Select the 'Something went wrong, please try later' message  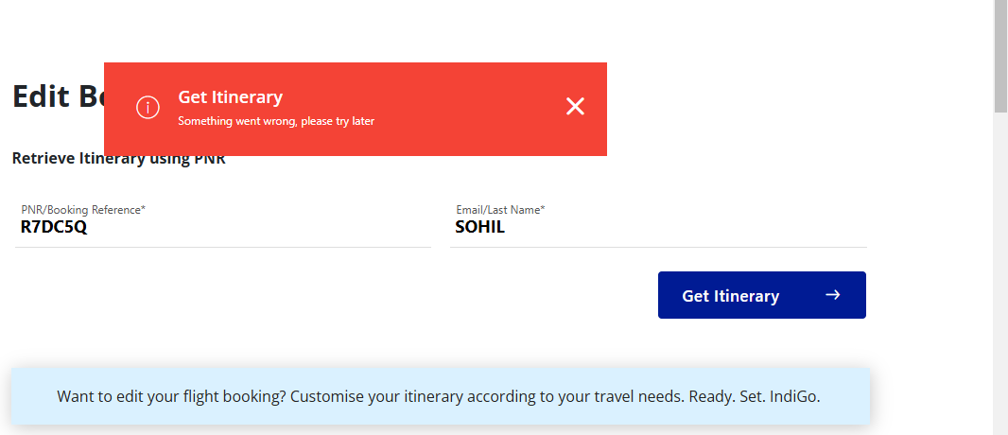point(276,121)
